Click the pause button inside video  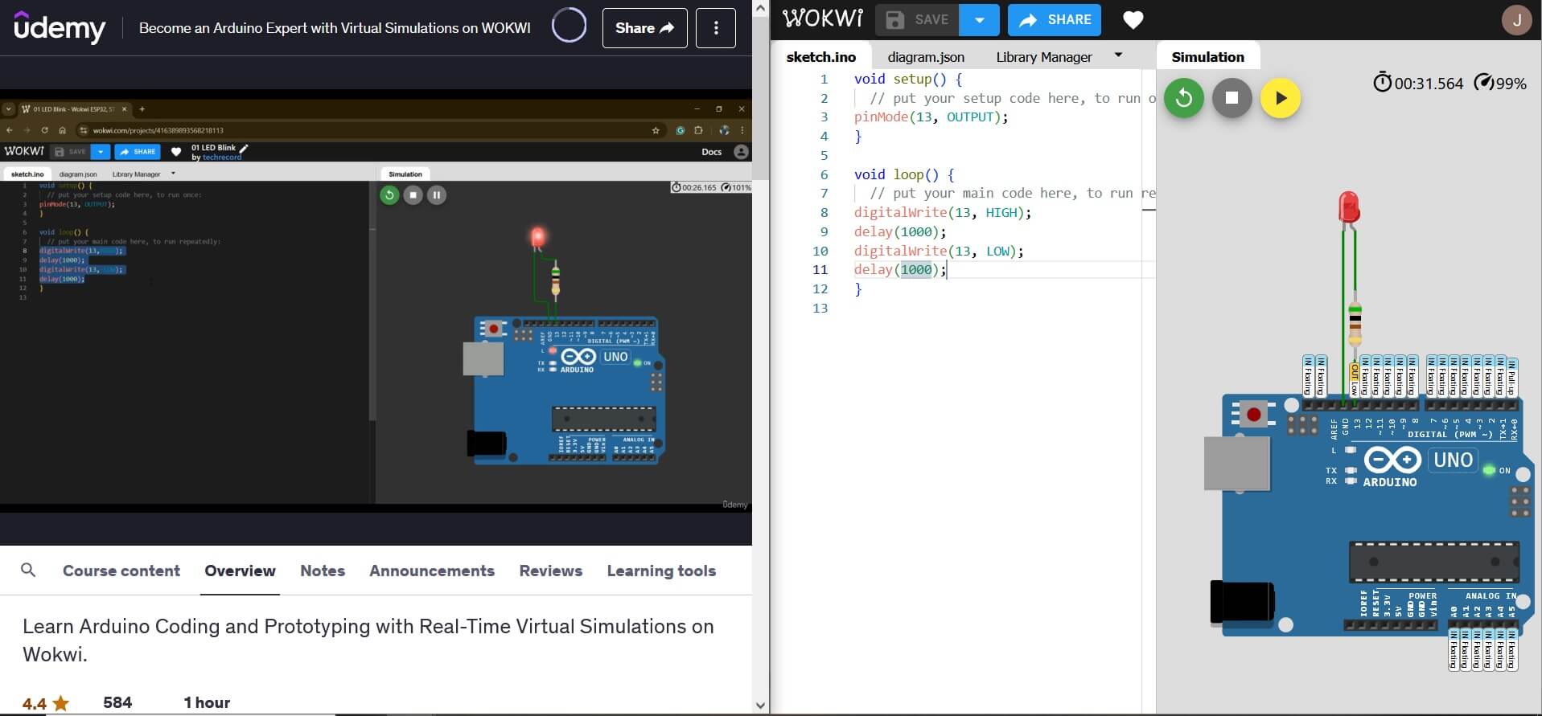pyautogui.click(x=437, y=194)
